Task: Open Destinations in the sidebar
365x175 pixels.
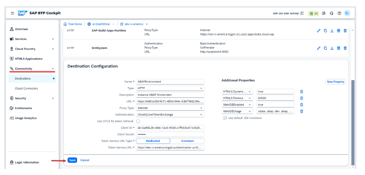Action: 33,79
